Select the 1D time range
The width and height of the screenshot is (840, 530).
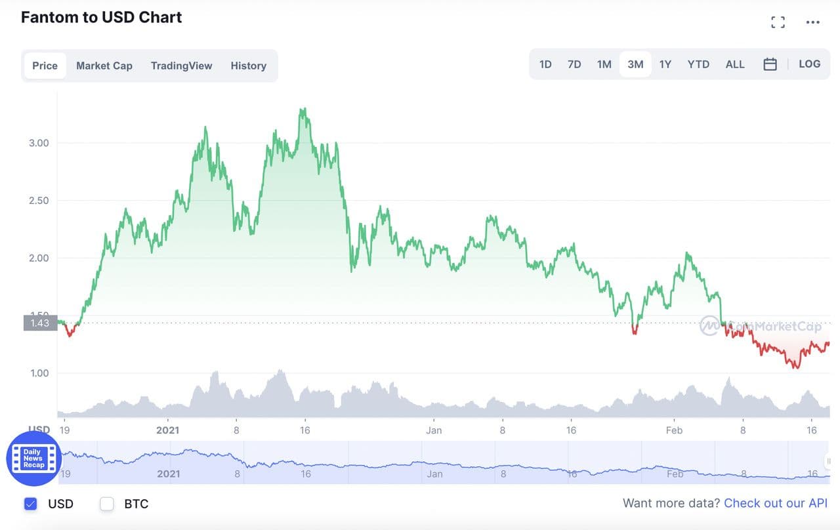(x=545, y=64)
